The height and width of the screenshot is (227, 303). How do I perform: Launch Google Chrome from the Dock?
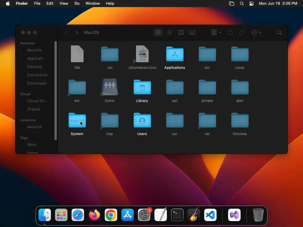pos(111,215)
